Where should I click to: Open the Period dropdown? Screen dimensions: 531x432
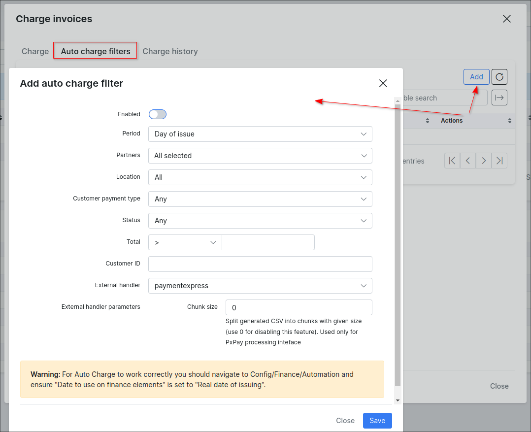pos(260,134)
